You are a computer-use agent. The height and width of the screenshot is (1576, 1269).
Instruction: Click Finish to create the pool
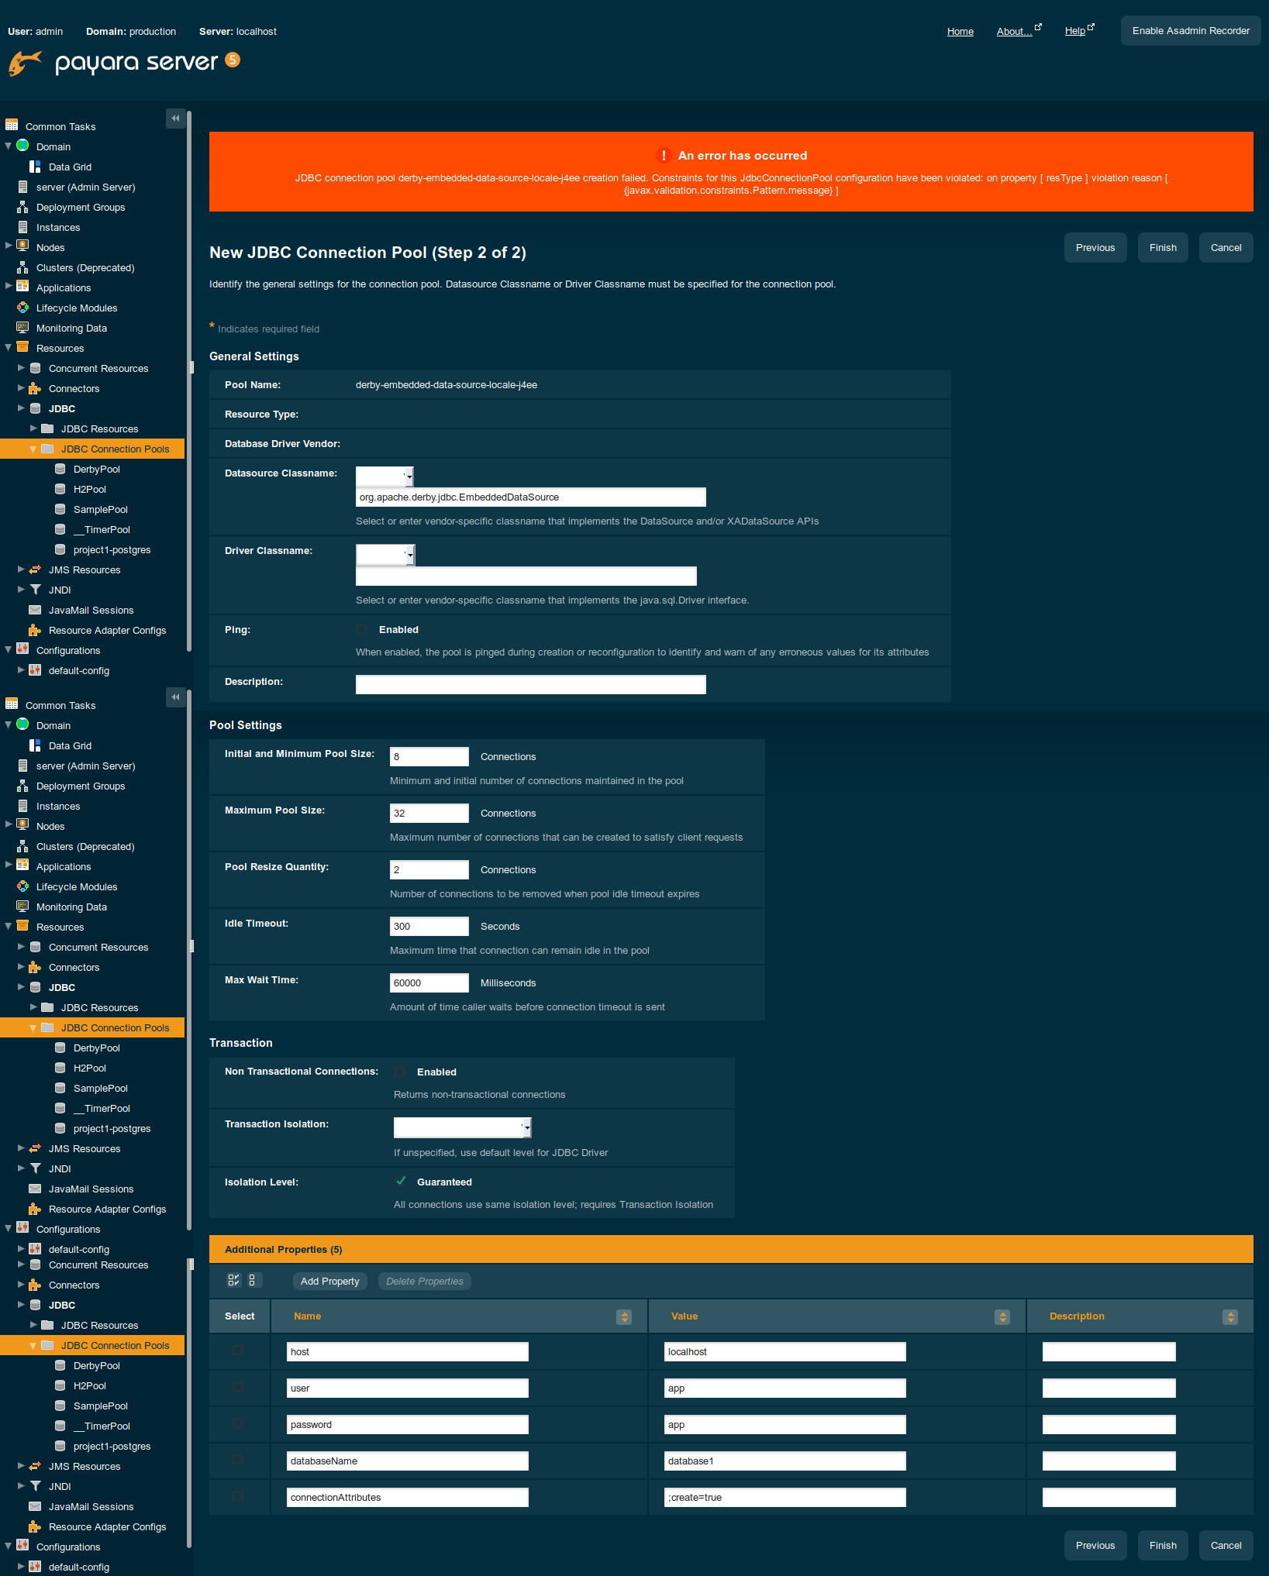1162,247
